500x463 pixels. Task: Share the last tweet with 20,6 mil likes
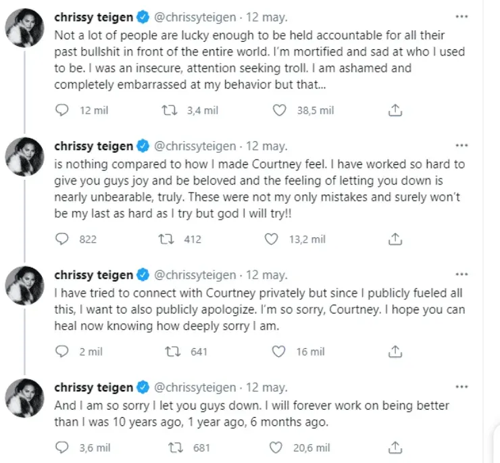coord(397,447)
